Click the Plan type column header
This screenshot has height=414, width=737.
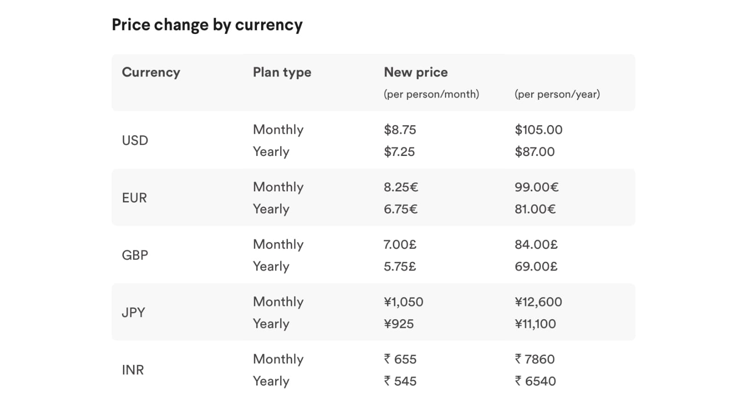coord(282,72)
